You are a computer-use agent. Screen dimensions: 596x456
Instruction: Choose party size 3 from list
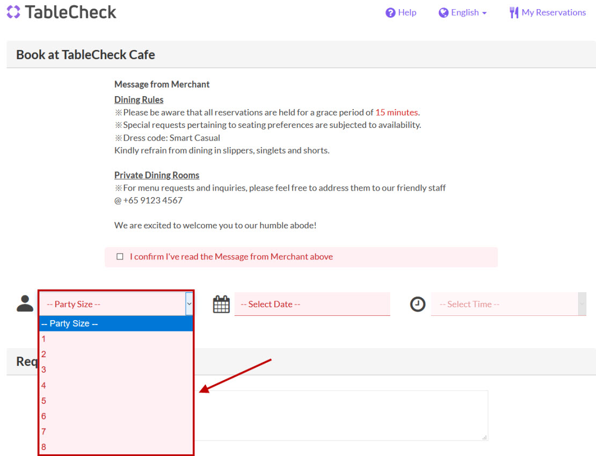(116, 370)
